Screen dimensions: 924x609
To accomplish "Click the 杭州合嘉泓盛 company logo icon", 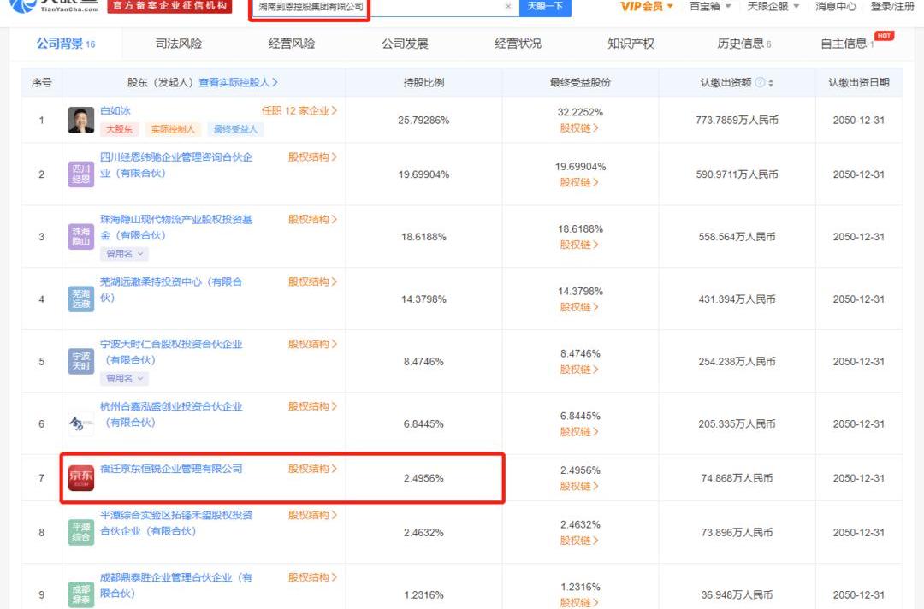I will pyautogui.click(x=80, y=423).
